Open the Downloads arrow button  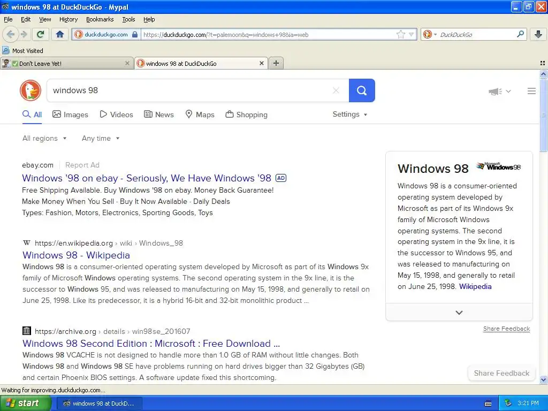(x=538, y=34)
